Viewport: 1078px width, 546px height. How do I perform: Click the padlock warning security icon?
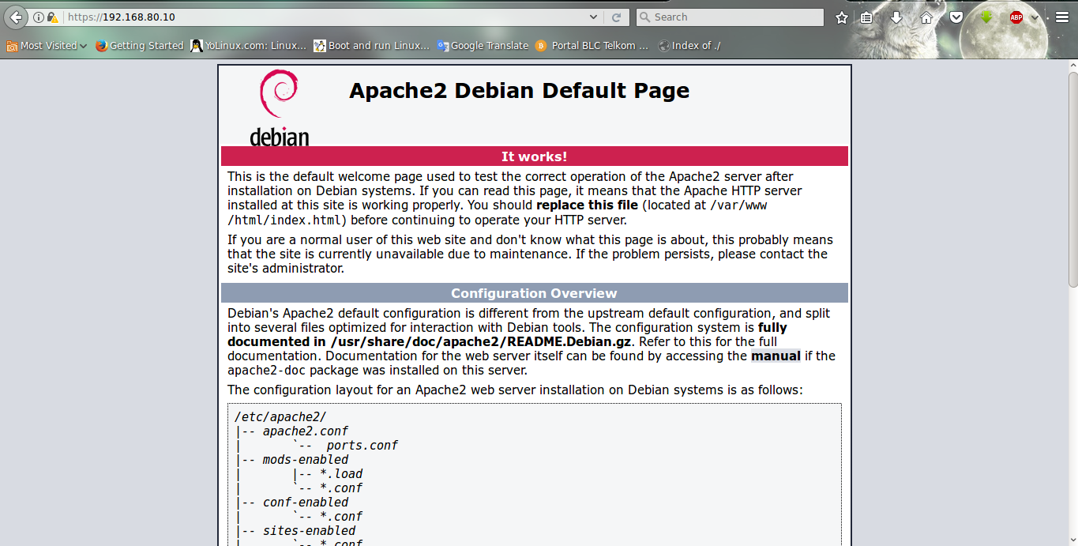tap(52, 17)
